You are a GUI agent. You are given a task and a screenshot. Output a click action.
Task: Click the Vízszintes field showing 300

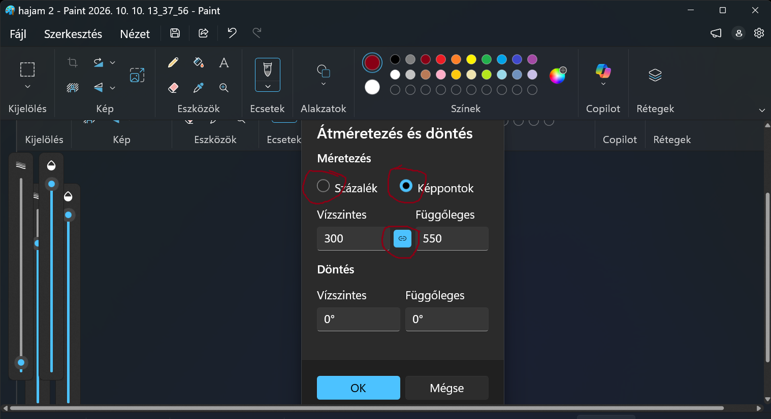(x=354, y=238)
